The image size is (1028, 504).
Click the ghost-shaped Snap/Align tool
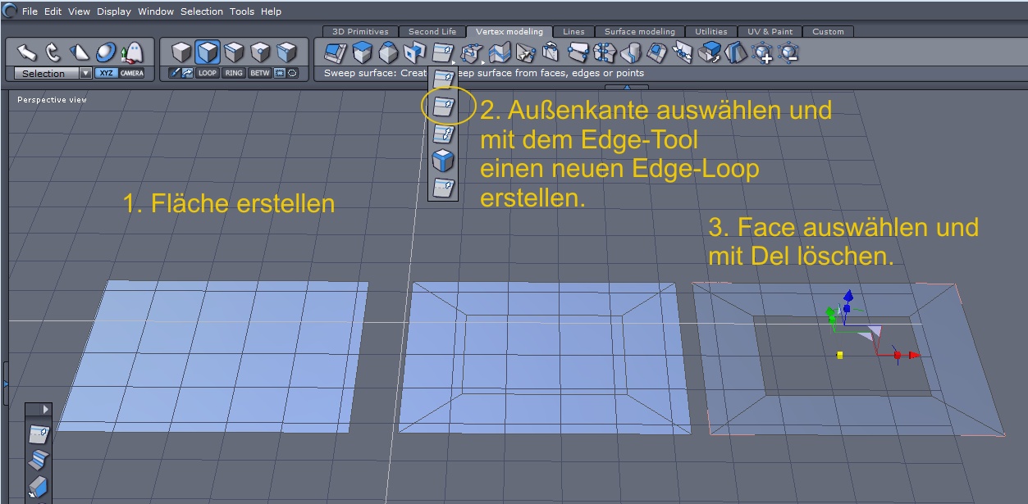pos(132,53)
